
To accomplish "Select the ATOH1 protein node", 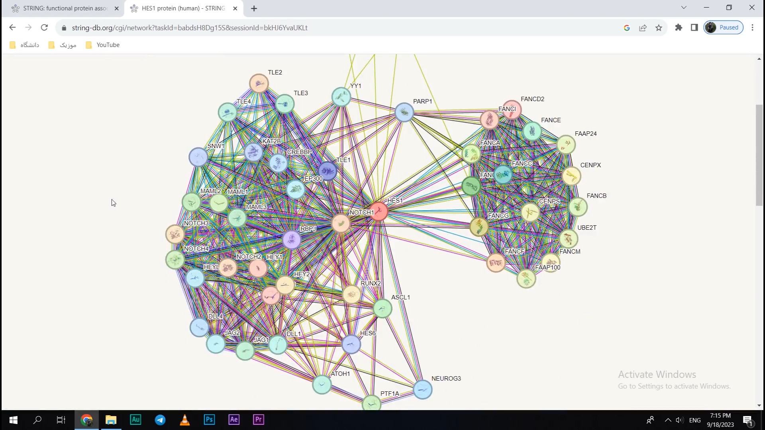I will pyautogui.click(x=322, y=384).
